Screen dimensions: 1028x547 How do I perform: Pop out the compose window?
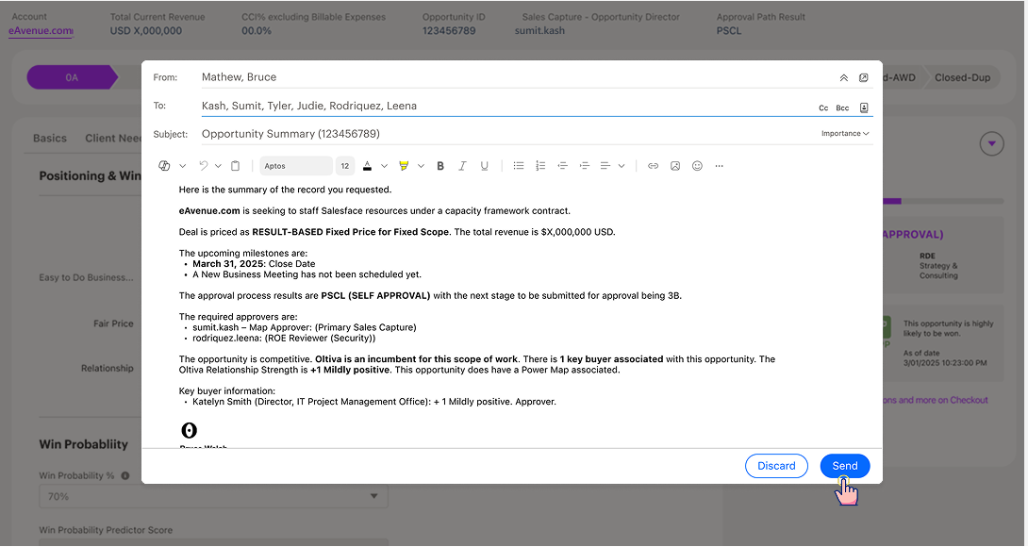point(864,77)
